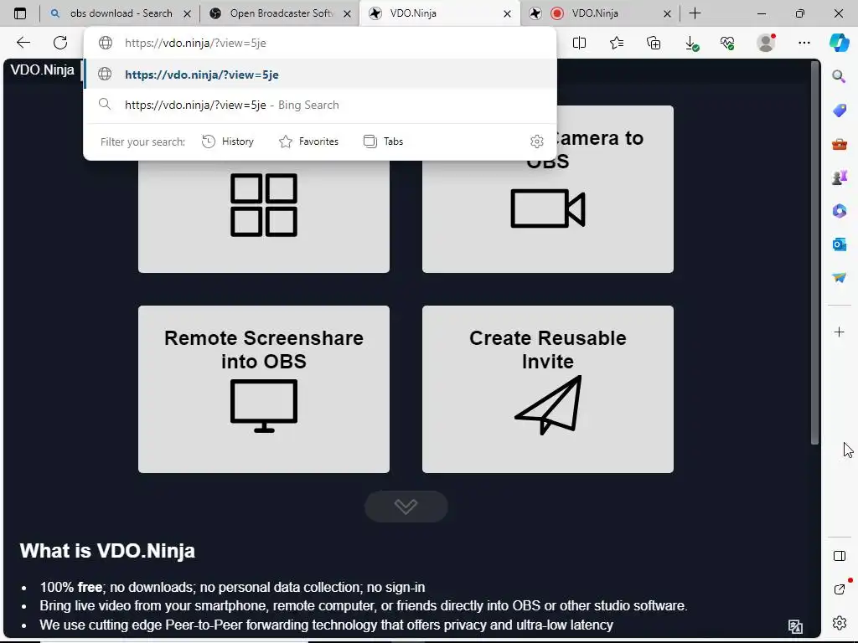Open the sidebar Games chess icon
Screen dimensions: 858x643
click(840, 177)
